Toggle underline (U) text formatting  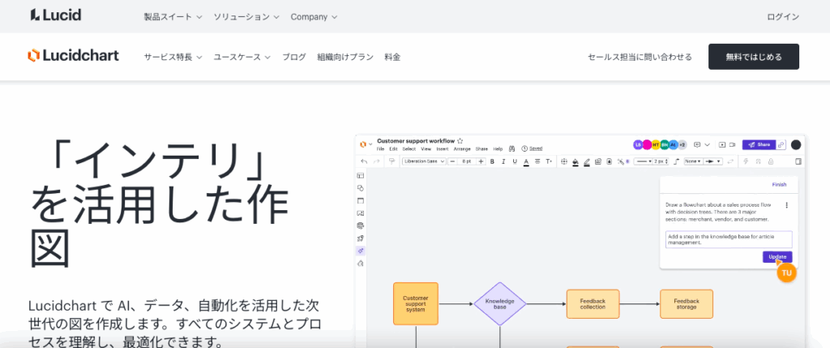pyautogui.click(x=515, y=161)
